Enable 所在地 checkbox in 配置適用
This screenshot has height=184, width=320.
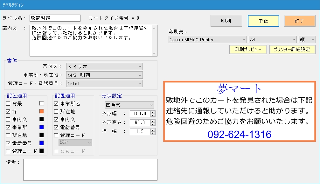(x=56, y=112)
